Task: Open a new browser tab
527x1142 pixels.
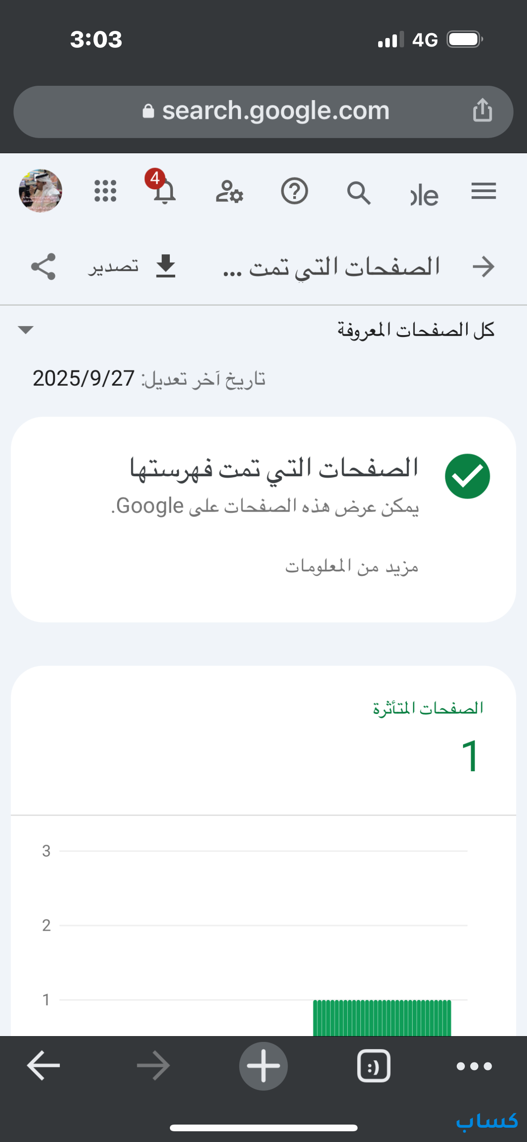Action: coord(263,1066)
